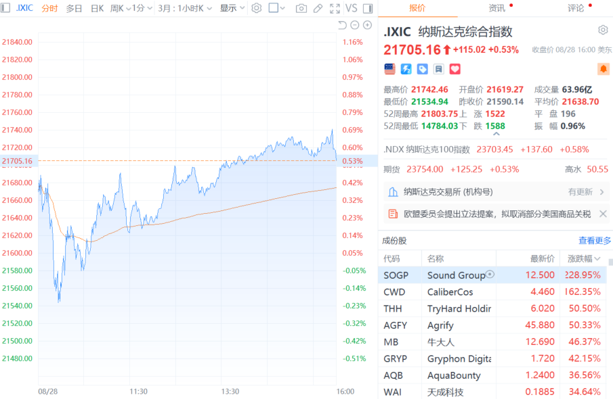
Task: Select the THH TryHard Holdings row
Action: (492, 308)
